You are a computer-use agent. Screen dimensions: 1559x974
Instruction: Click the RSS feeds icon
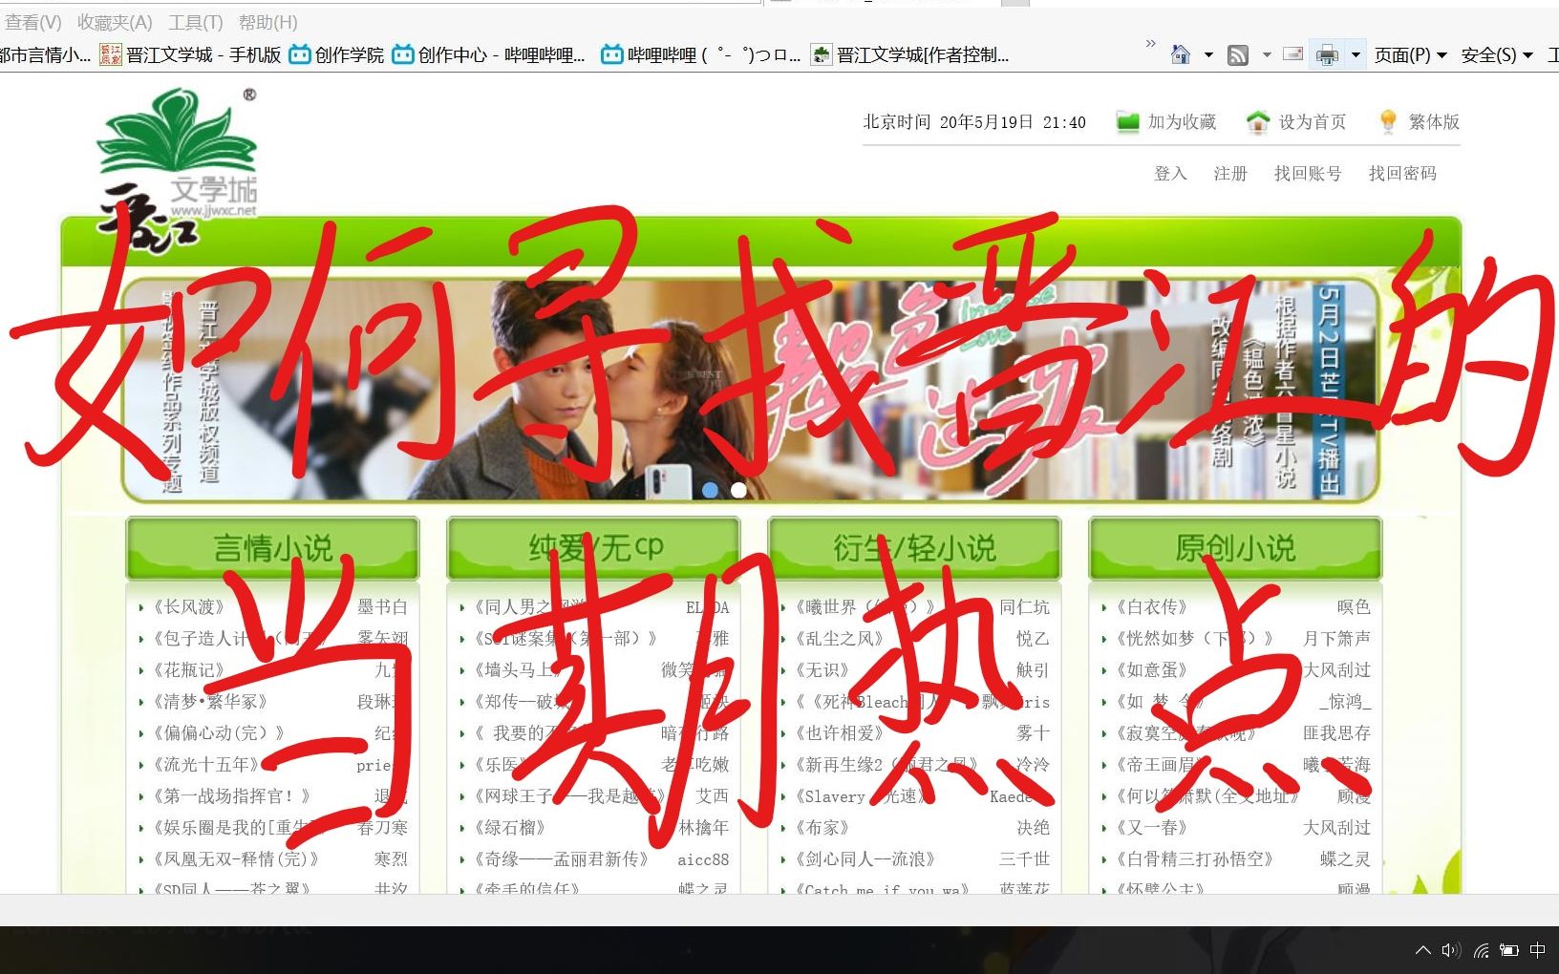(1238, 55)
